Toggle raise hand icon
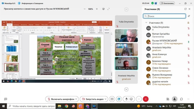 pyautogui.click(x=126, y=99)
